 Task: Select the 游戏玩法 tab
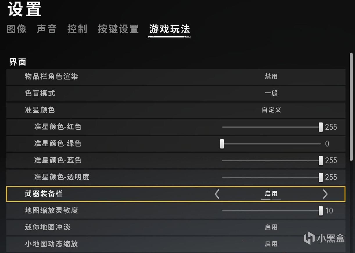click(x=169, y=29)
